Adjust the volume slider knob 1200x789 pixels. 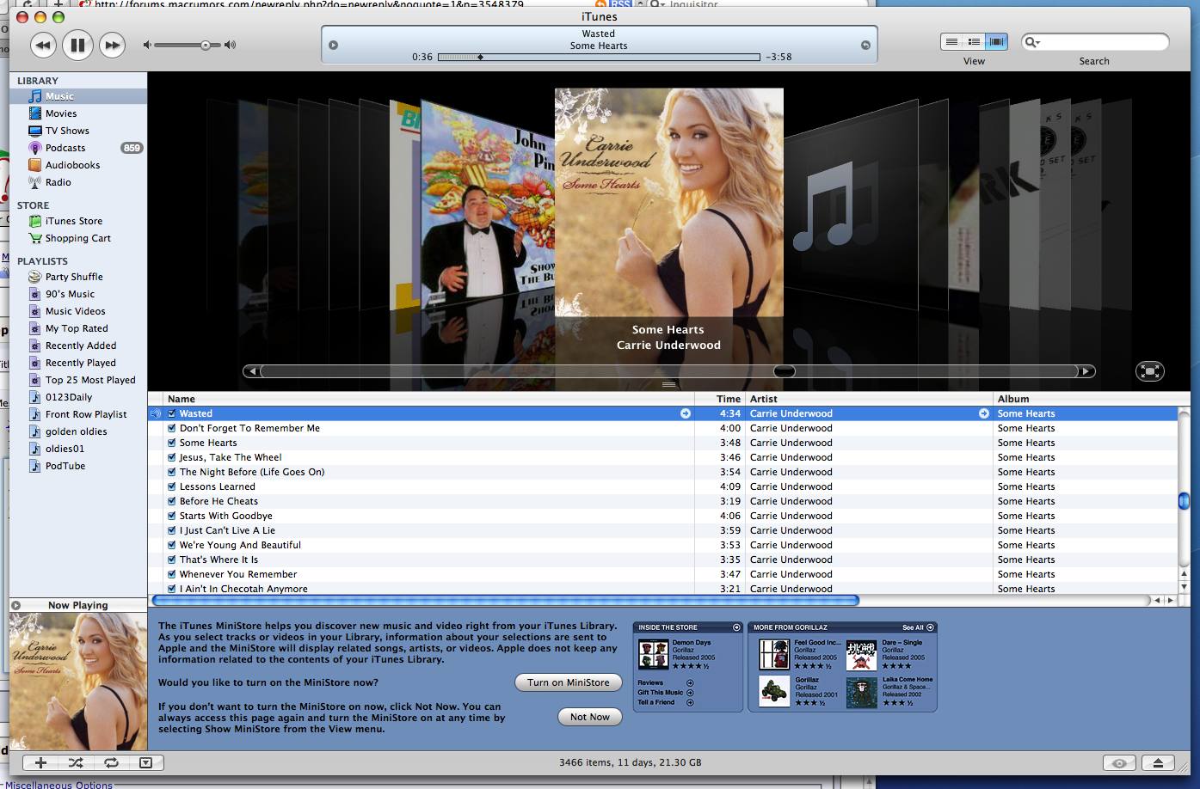point(206,45)
